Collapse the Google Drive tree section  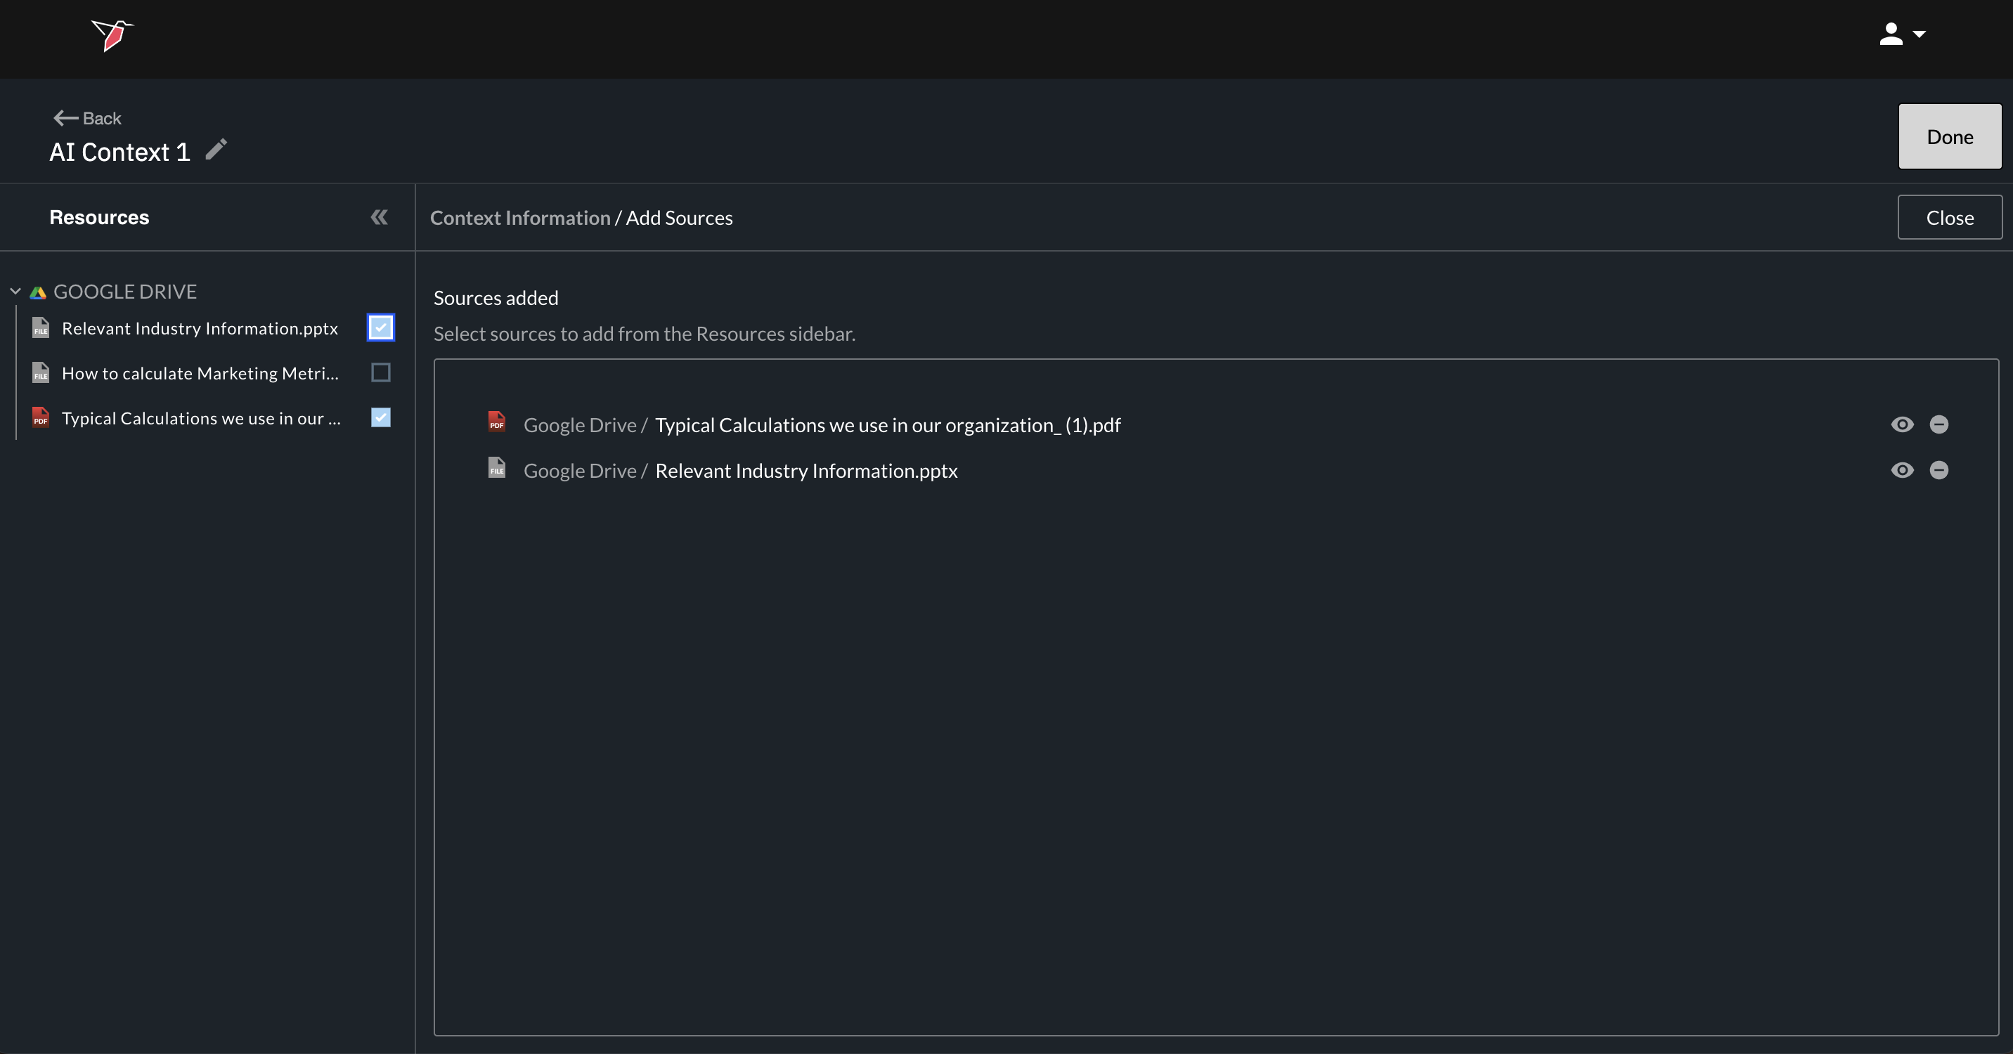(15, 292)
